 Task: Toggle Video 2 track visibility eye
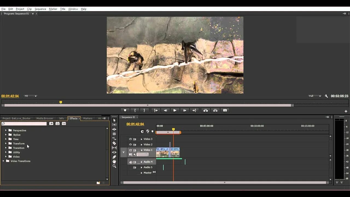click(x=130, y=144)
